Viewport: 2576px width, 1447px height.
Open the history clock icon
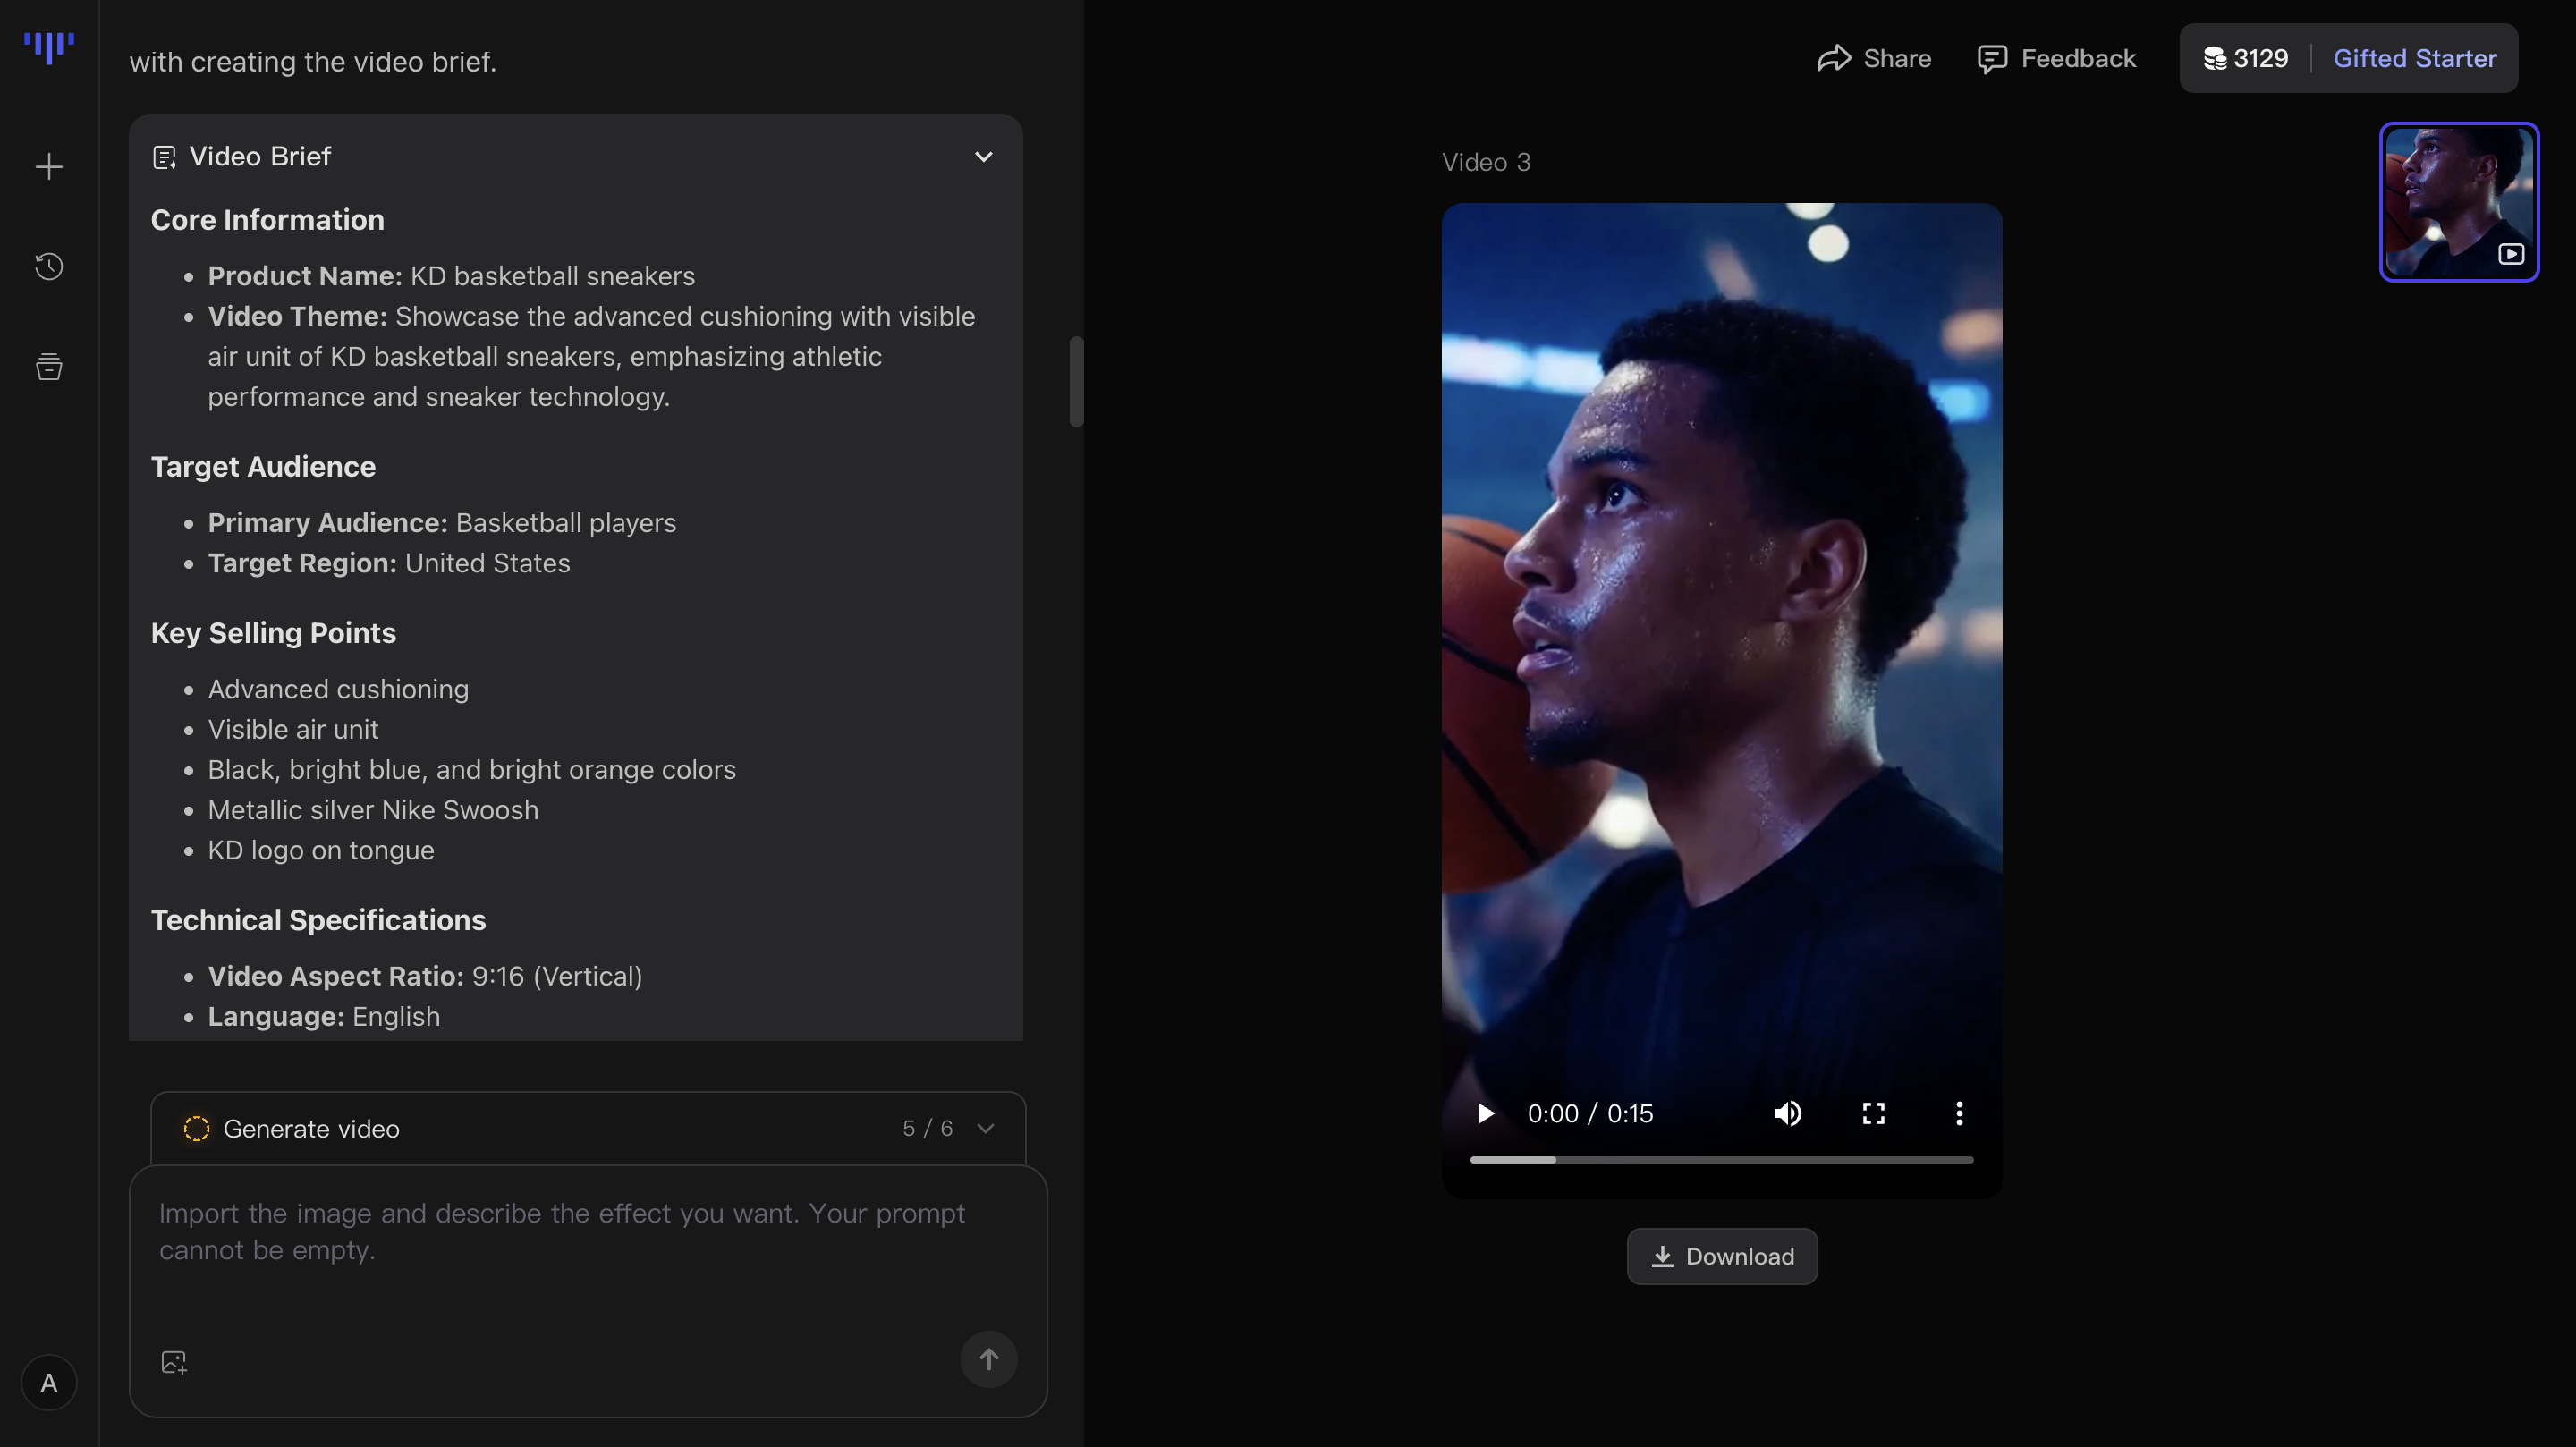tap(48, 266)
